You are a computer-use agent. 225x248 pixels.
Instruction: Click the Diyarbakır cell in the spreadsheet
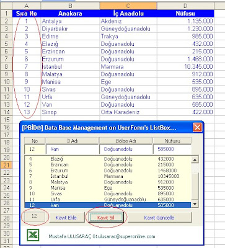(x=70, y=29)
